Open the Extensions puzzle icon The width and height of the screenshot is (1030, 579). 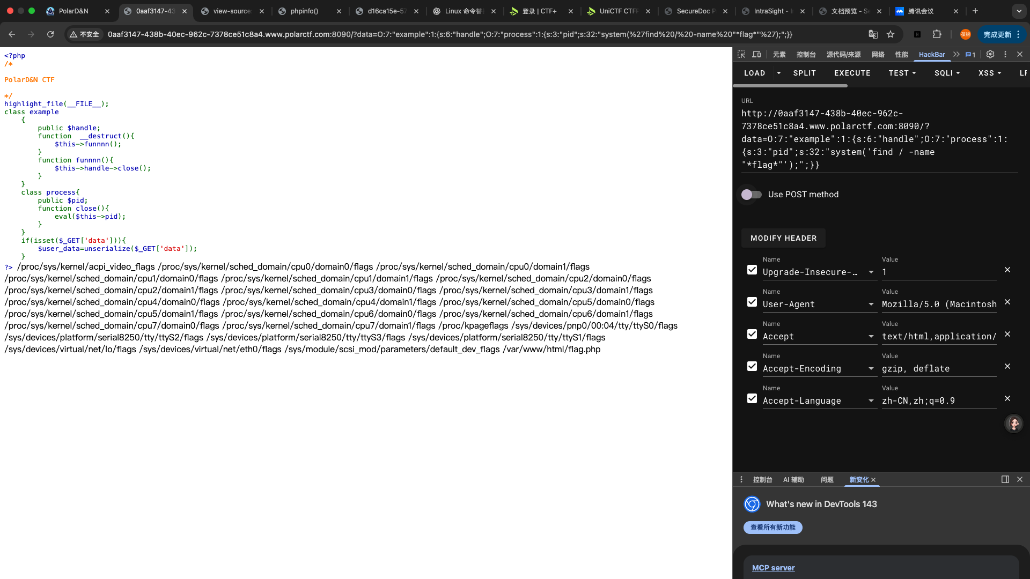click(937, 34)
